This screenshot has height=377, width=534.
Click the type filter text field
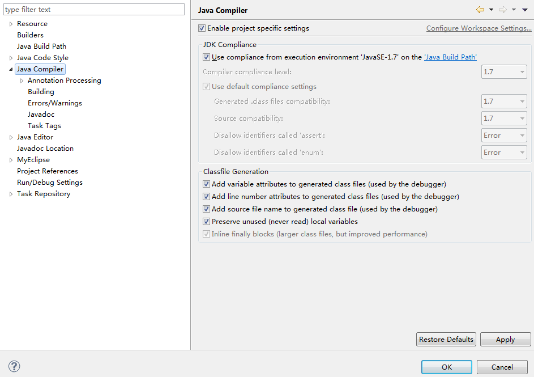(94, 10)
